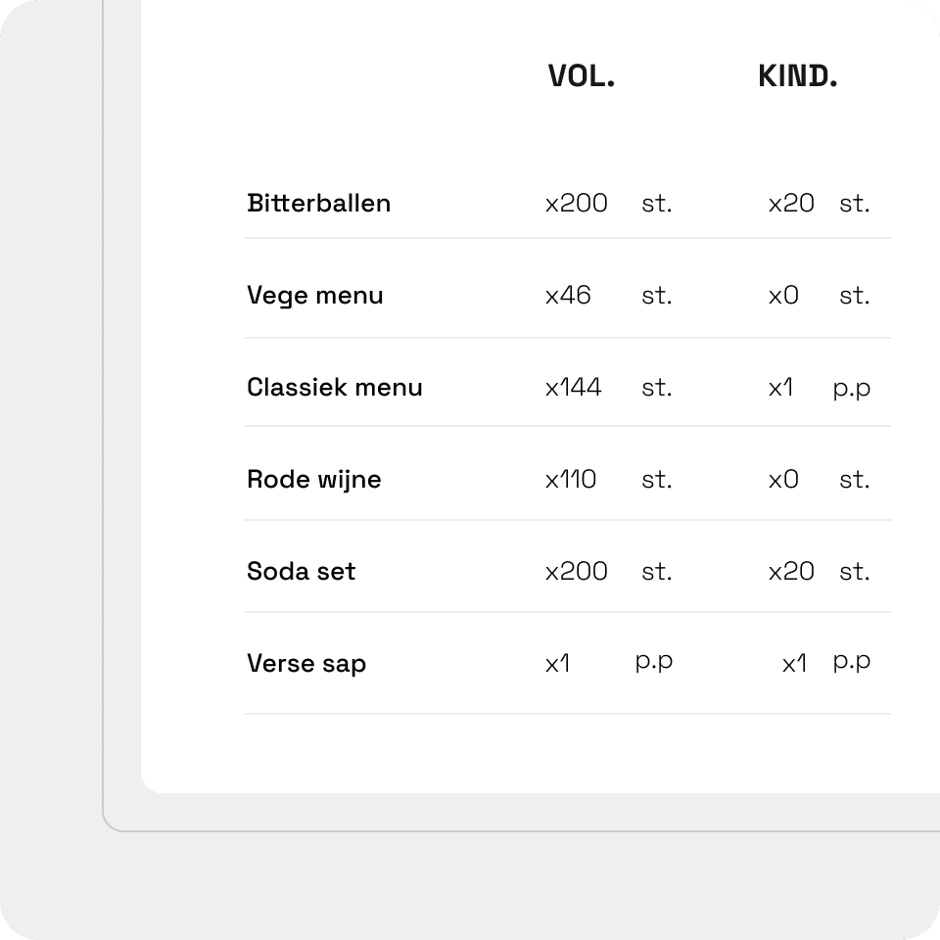Click the KIND. column header
This screenshot has width=940, height=940.
coord(798,77)
